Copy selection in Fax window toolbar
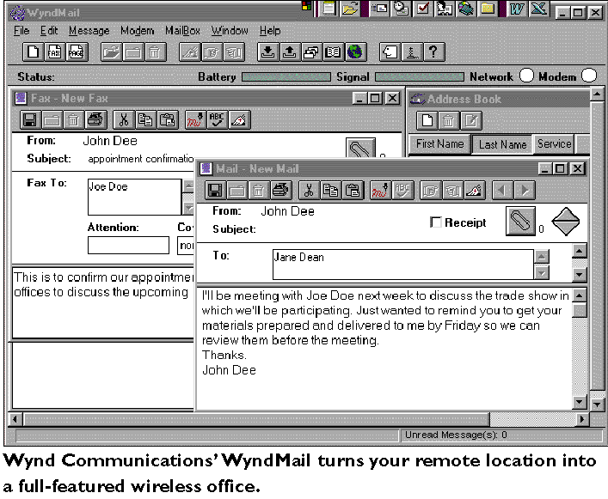This screenshot has width=608, height=499. point(145,119)
